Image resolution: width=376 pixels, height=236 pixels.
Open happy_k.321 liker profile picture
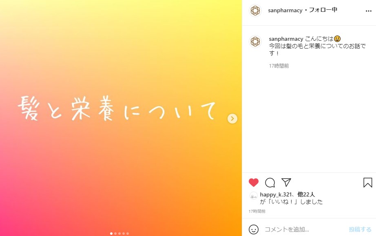[254, 196]
